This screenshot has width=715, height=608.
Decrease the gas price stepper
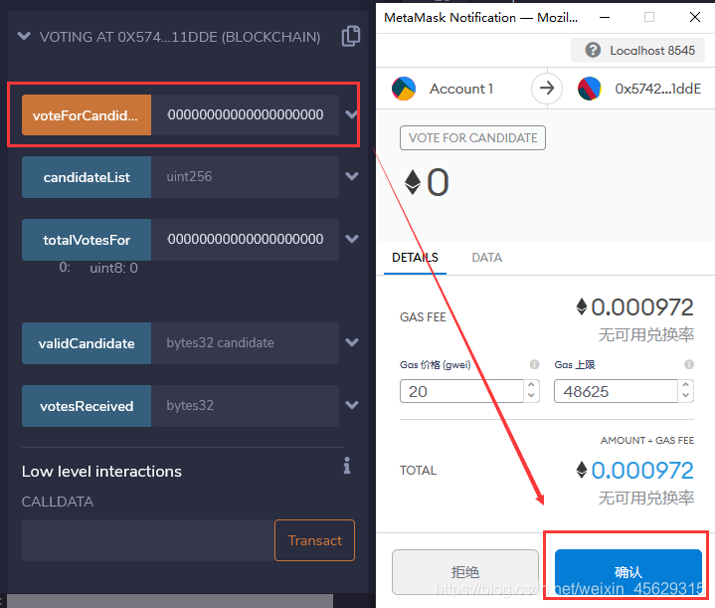[x=531, y=396]
